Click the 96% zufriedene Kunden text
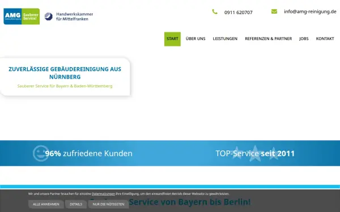 pyautogui.click(x=89, y=153)
